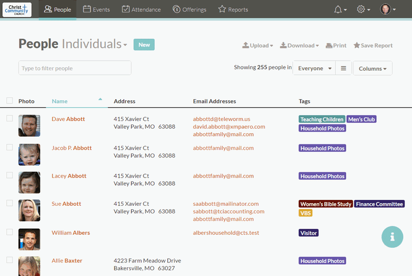The image size is (412, 276).
Task: Open the Columns dropdown
Action: [x=373, y=68]
